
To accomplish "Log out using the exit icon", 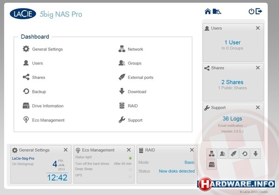I will point(259,11).
